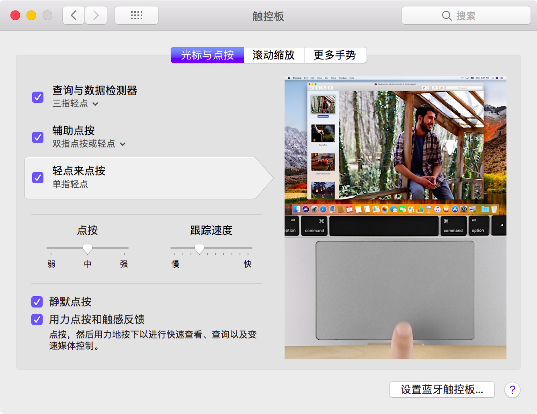Close the 触控板 window with red button
The image size is (537, 414).
[15, 15]
